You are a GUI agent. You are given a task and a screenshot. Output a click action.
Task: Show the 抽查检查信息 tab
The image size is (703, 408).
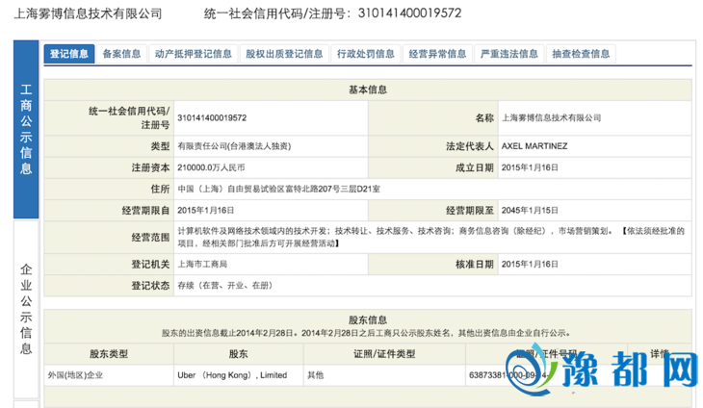coord(581,54)
